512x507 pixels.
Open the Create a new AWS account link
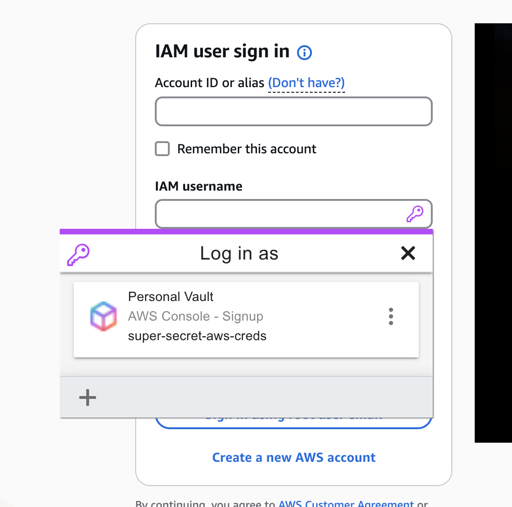pos(294,458)
